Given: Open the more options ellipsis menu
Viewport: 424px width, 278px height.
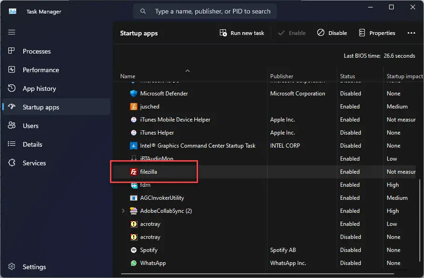Looking at the screenshot, I should [411, 33].
